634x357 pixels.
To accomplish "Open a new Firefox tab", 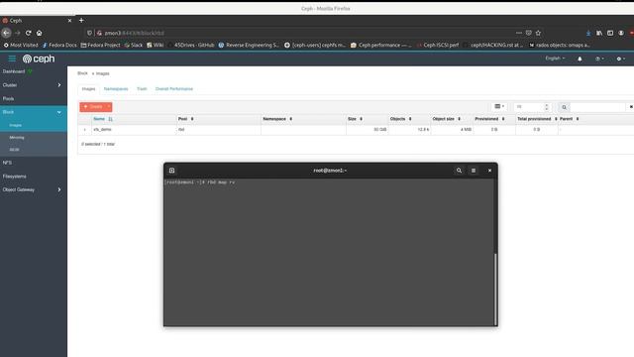I will tap(81, 20).
